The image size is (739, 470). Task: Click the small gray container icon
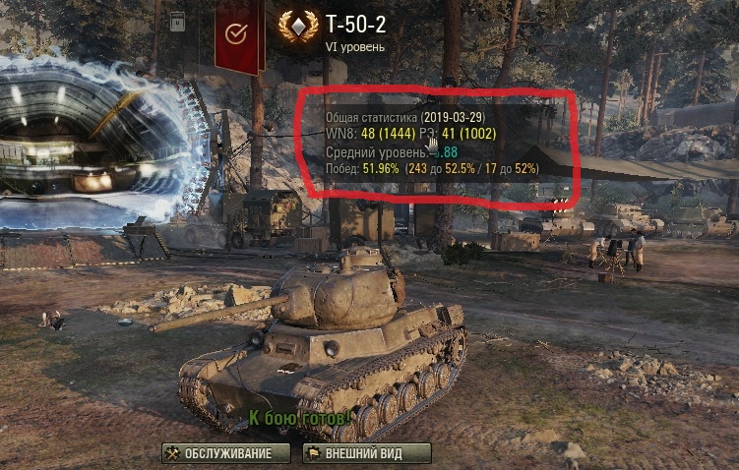pos(177,22)
